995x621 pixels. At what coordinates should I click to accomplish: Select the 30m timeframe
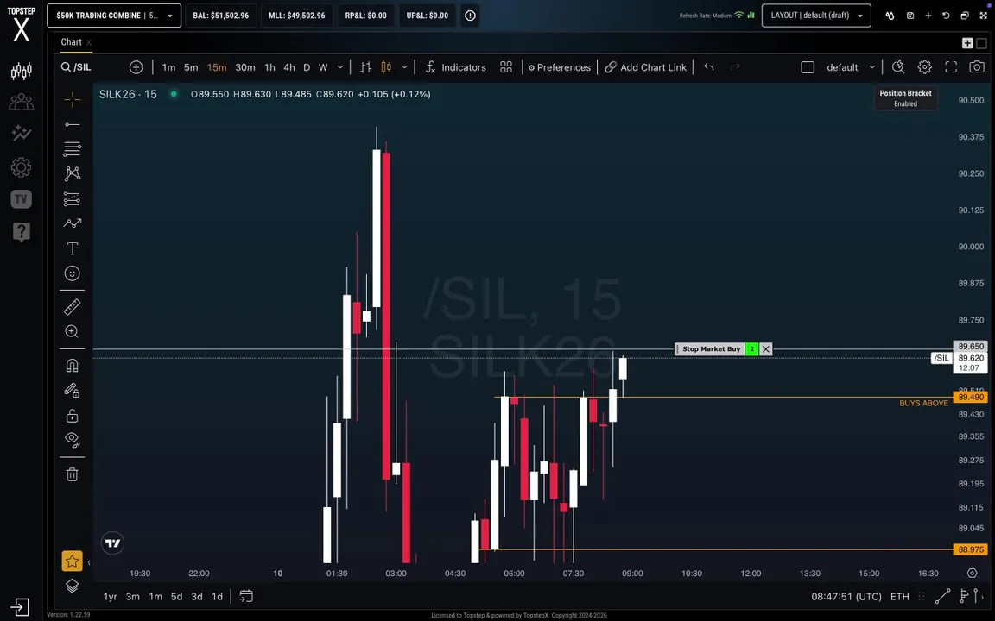(245, 67)
